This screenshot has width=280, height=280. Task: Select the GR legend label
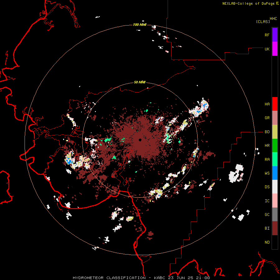[x=267, y=118]
